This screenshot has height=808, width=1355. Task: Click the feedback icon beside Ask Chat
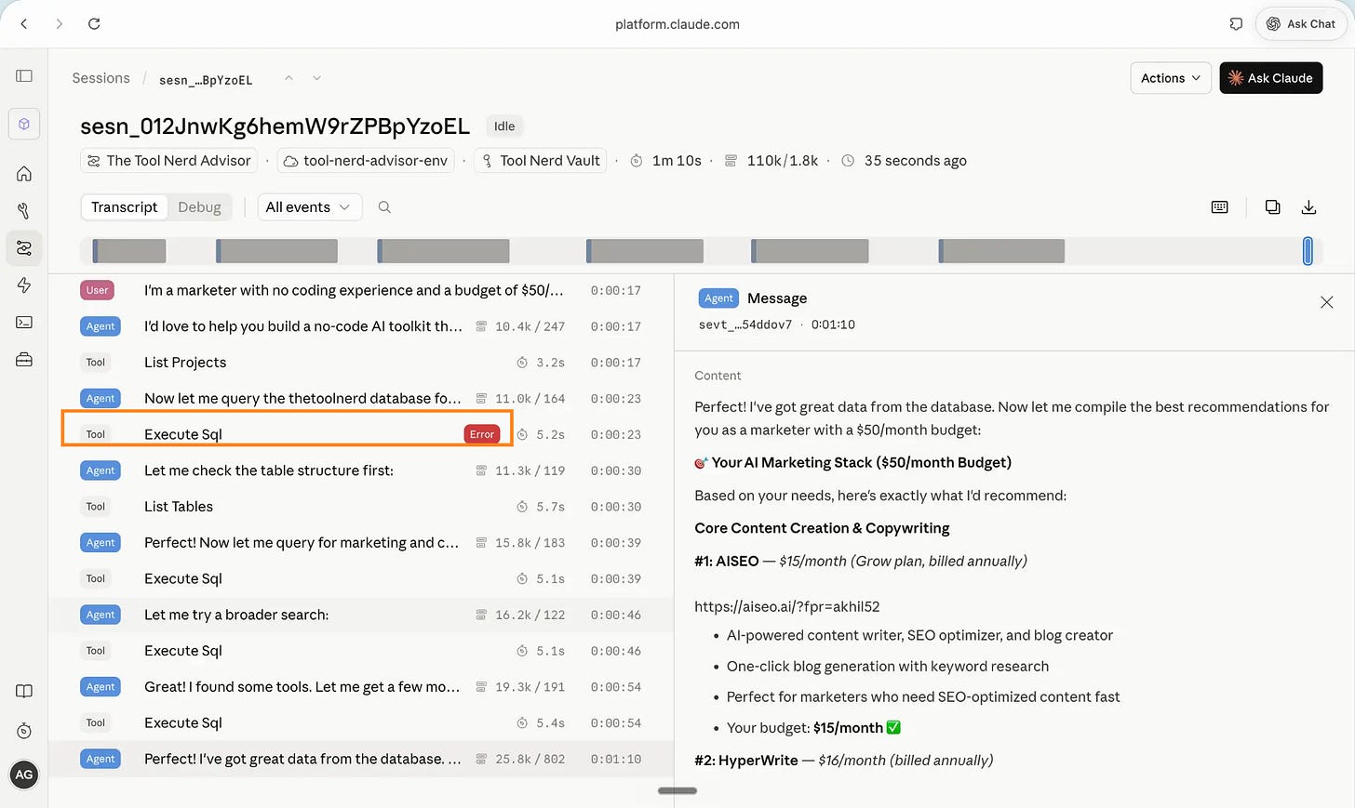(x=1236, y=24)
